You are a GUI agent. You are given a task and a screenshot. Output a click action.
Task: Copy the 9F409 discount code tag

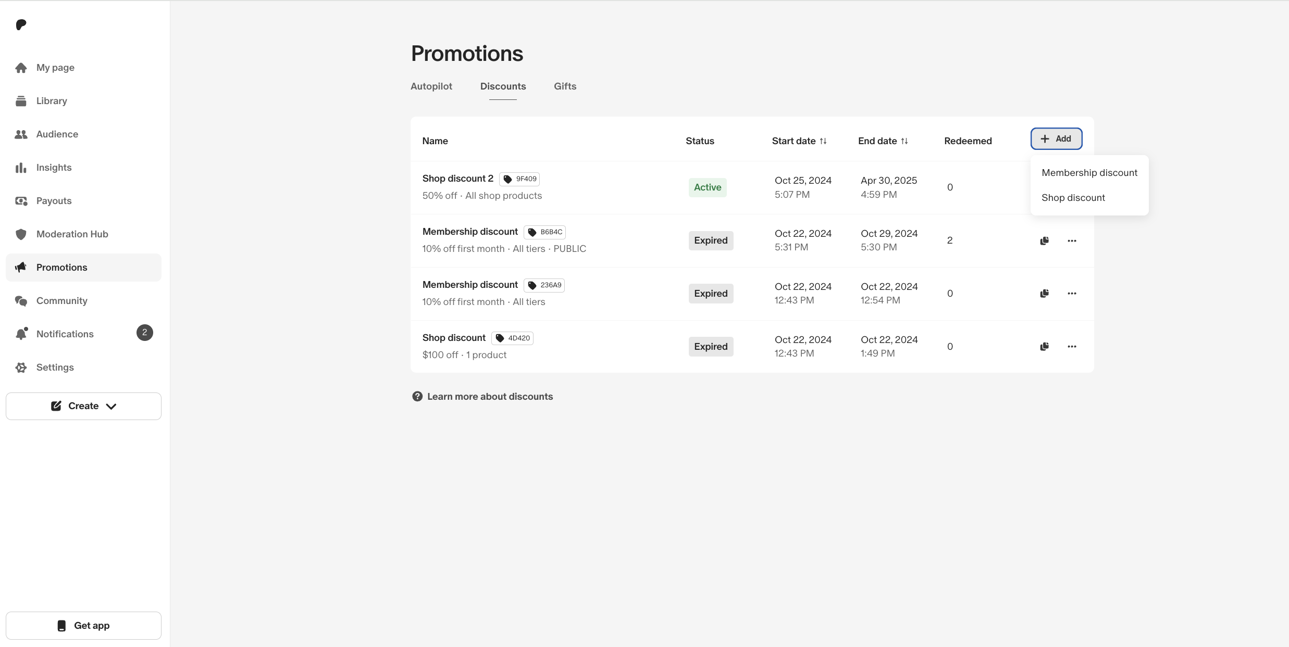[x=519, y=179]
